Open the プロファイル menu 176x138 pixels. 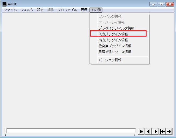pos(67,10)
